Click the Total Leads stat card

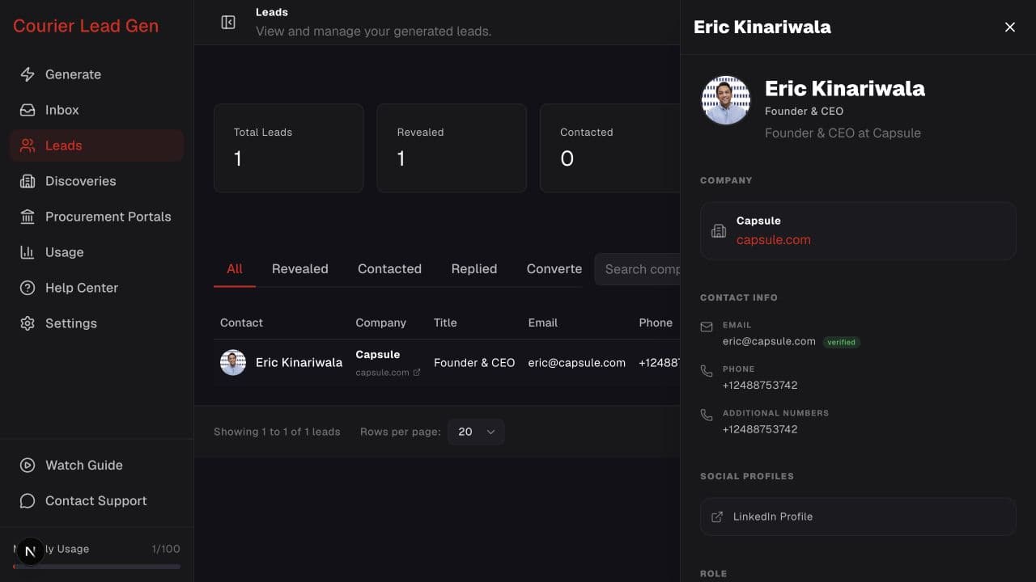coord(289,148)
